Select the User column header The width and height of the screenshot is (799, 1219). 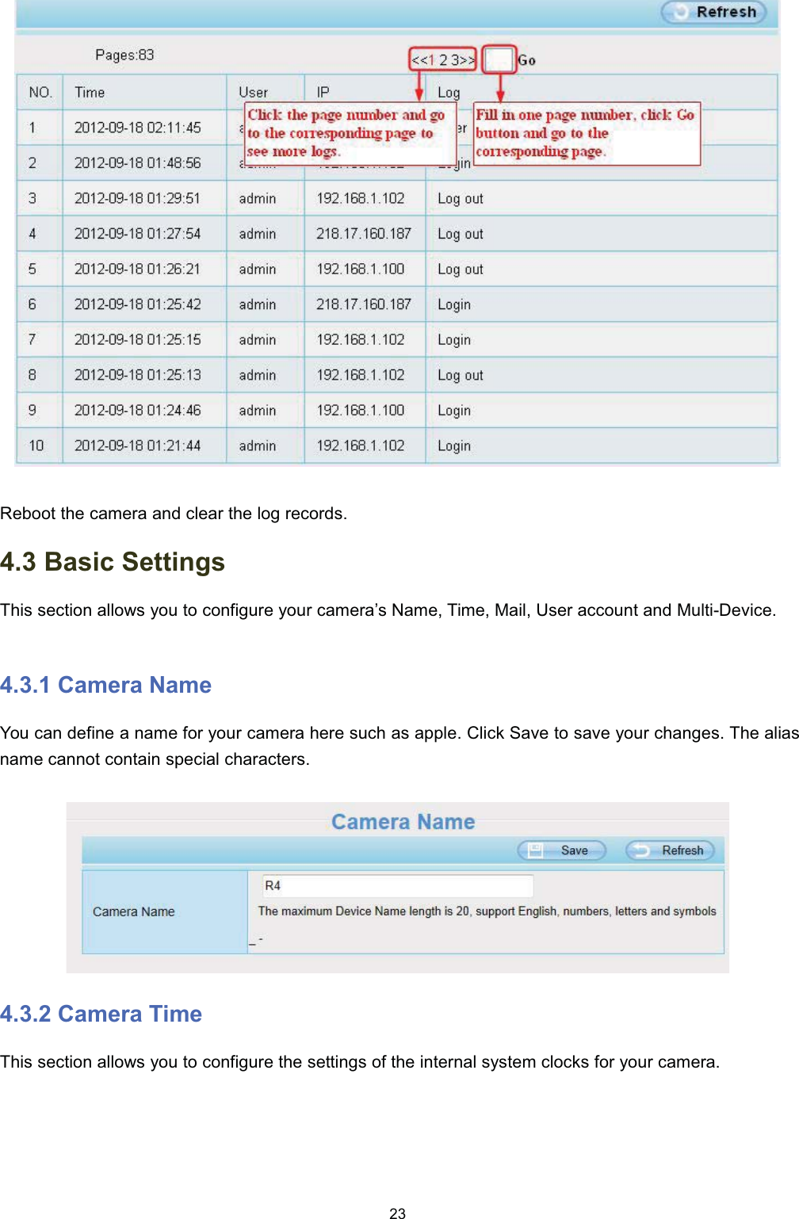(x=254, y=93)
